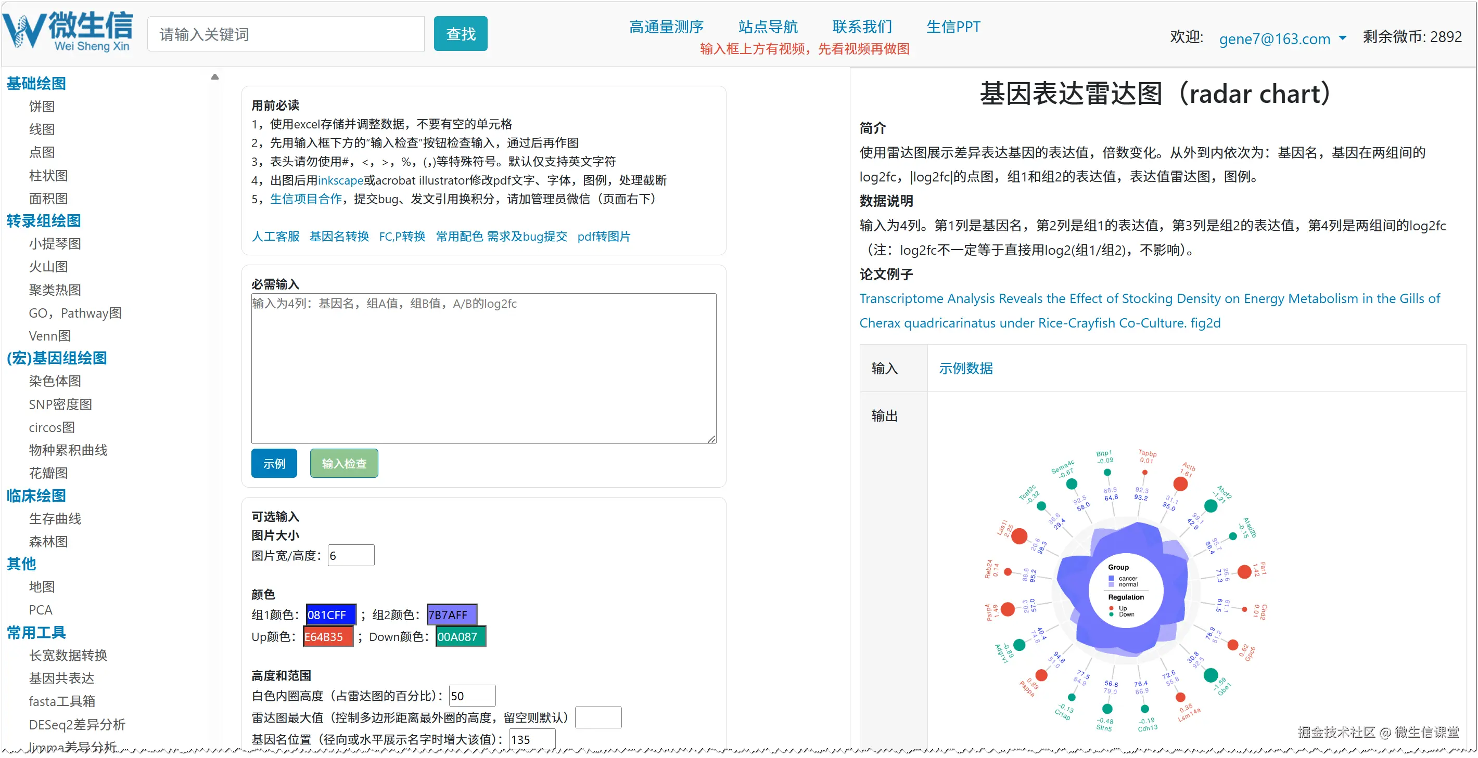Image resolution: width=1478 pixels, height=758 pixels.
Task: Focus the keyword search input field
Action: pyautogui.click(x=285, y=34)
